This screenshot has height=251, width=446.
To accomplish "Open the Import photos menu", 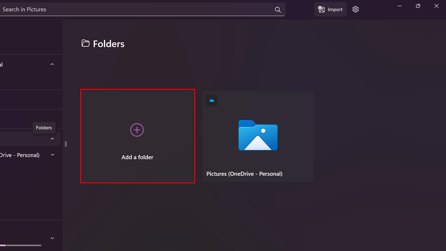I will coord(330,10).
